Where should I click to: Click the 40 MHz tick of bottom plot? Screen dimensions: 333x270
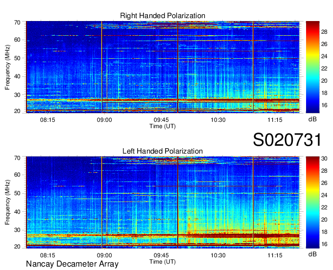(x=17, y=212)
